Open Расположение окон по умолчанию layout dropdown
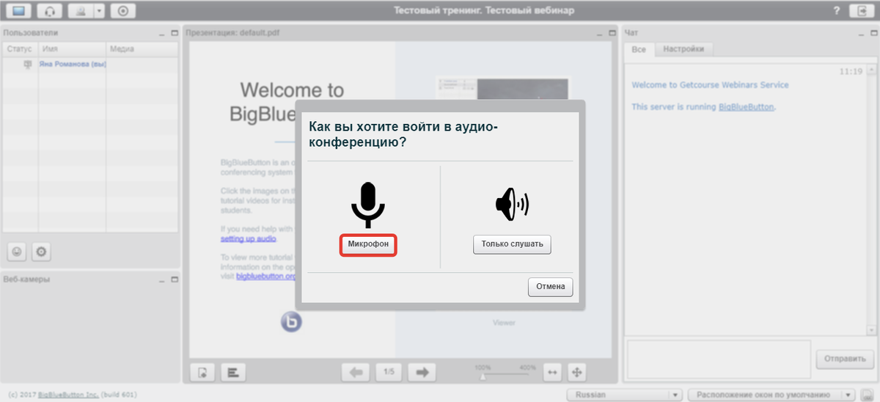The width and height of the screenshot is (880, 402). (x=772, y=395)
